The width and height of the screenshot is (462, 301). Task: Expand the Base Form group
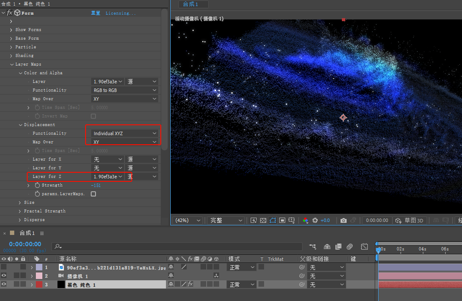coord(11,38)
